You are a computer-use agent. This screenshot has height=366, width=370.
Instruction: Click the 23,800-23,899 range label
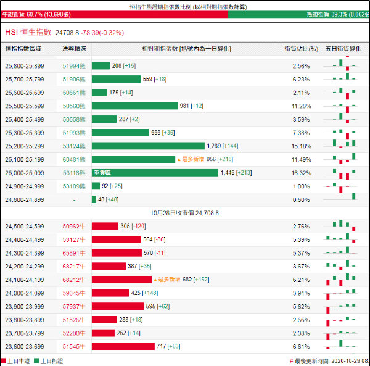[x=25, y=320]
